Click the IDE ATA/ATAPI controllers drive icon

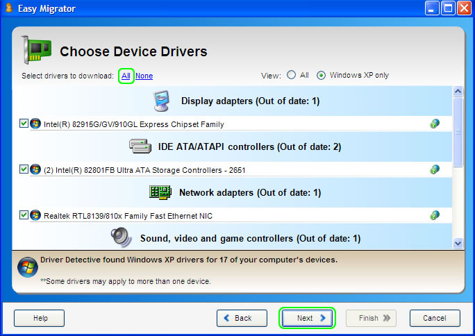(x=140, y=147)
